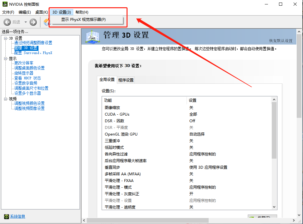Screen dimensions: 303x224
Task: Click the settings list scrollbar thumb
Action: tap(274, 130)
